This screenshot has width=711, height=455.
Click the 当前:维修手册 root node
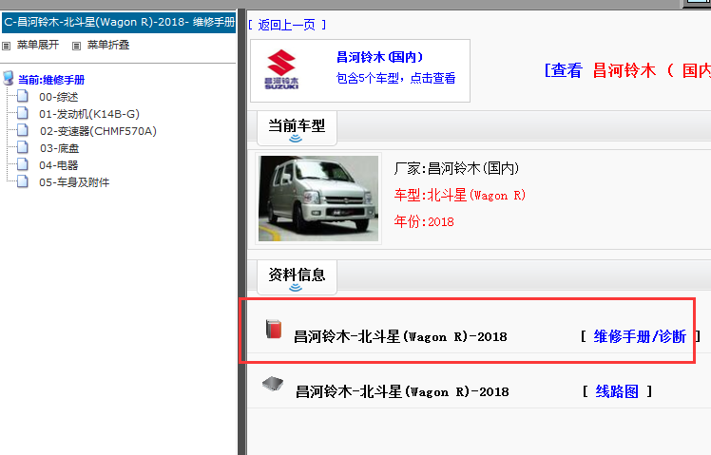51,80
